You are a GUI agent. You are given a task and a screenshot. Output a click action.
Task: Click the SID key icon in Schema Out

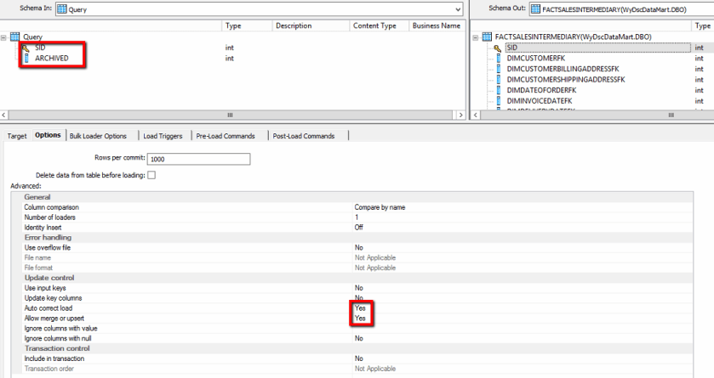tap(498, 48)
